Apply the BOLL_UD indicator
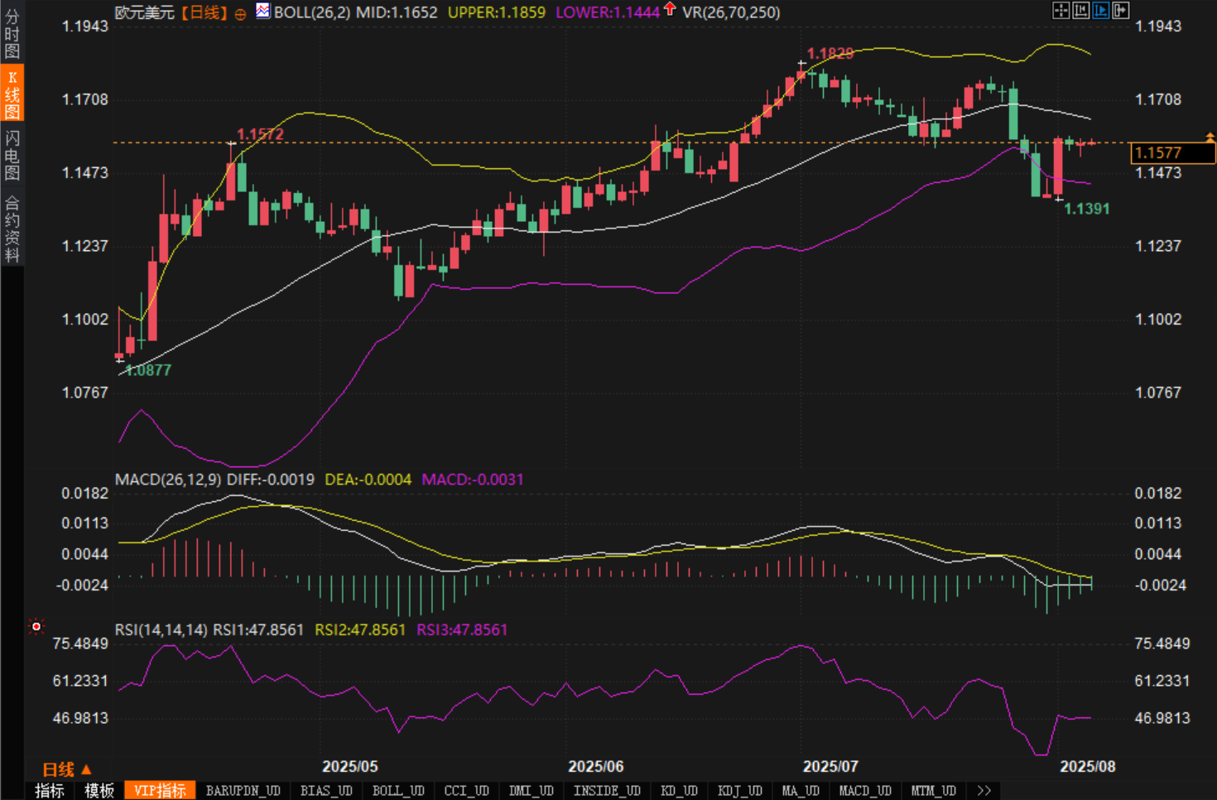 point(398,791)
